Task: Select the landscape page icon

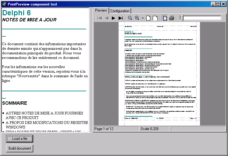Action: [155, 18]
